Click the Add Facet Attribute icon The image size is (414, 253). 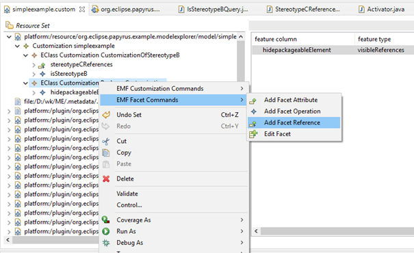[253, 101]
